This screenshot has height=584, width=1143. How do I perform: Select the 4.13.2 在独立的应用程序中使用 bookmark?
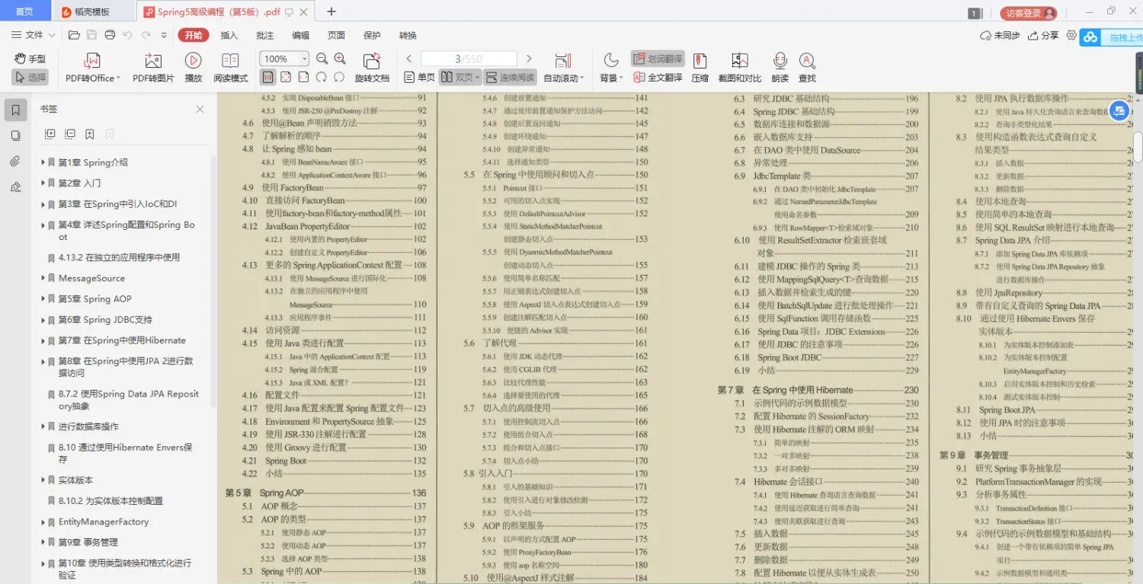click(118, 257)
